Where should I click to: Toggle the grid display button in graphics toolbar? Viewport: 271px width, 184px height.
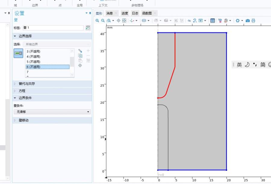(x=213, y=21)
